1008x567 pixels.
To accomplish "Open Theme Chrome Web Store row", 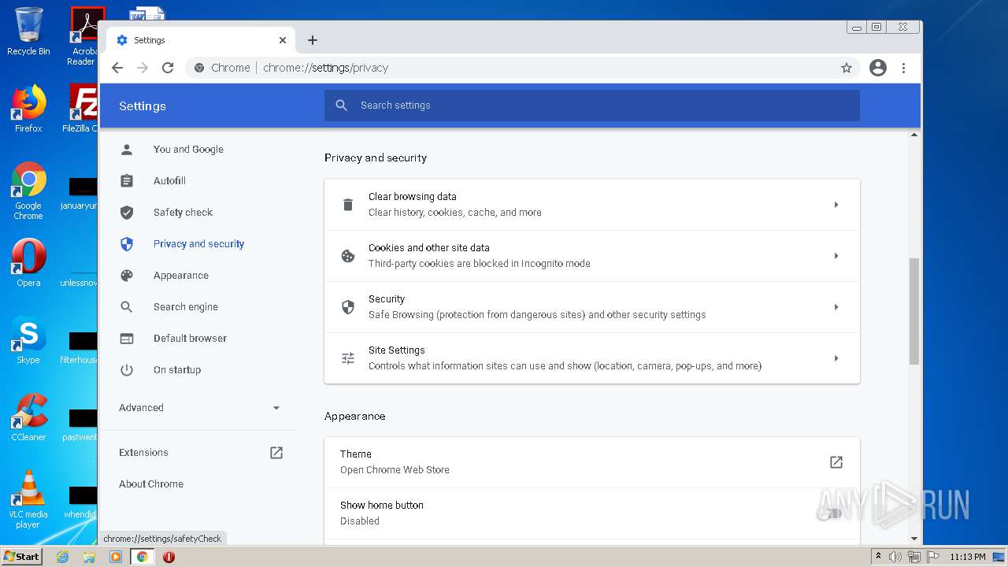I will (592, 462).
